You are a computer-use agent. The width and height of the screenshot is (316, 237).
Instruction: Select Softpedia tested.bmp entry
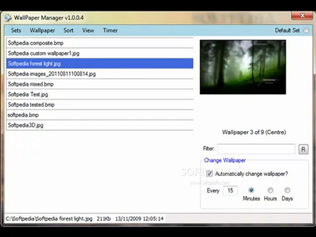100,105
